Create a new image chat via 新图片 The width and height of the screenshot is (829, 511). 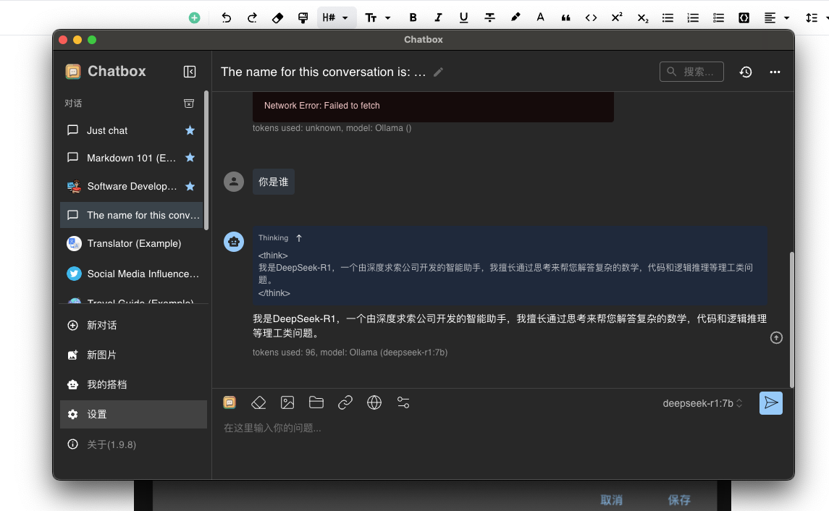133,355
